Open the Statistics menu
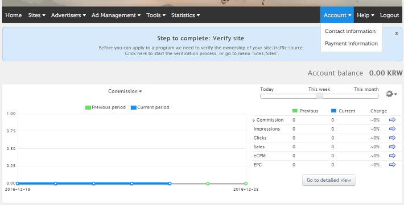This screenshot has width=404, height=205. (185, 15)
